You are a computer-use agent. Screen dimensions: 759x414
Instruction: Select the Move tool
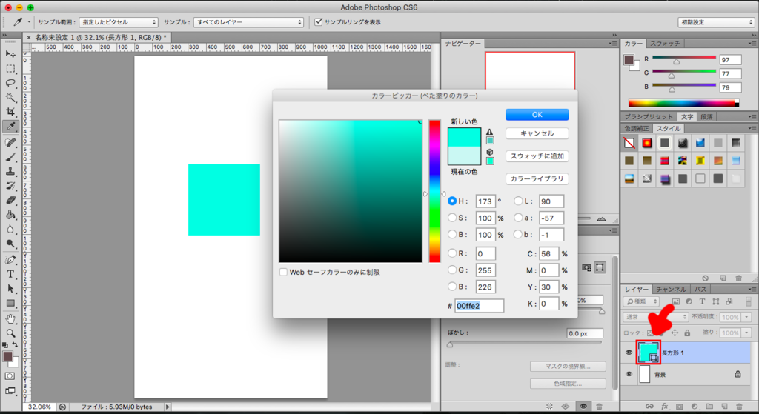click(10, 53)
